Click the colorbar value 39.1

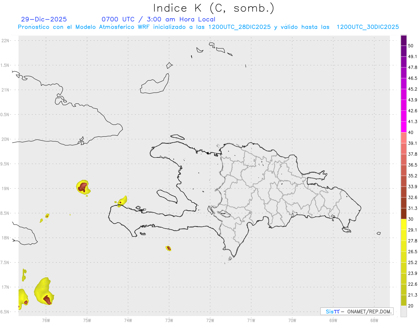(413, 143)
